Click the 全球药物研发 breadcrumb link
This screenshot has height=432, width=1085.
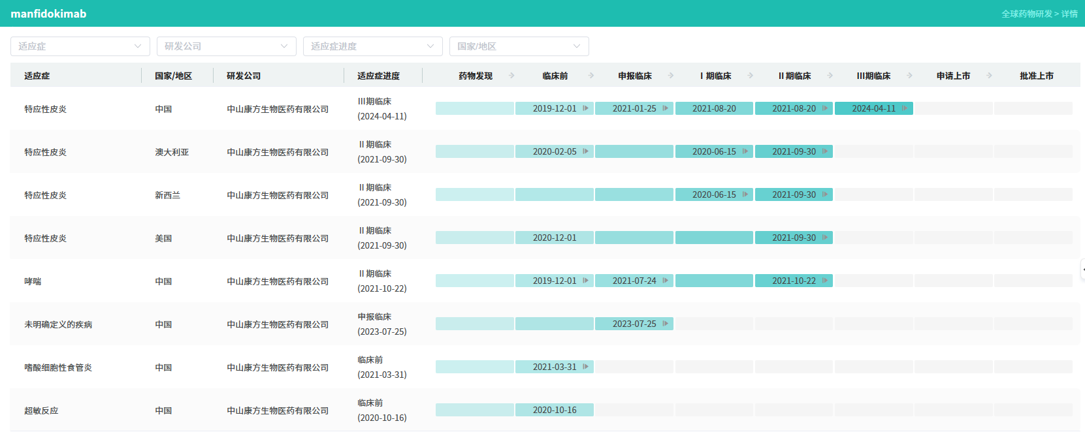tap(1026, 14)
